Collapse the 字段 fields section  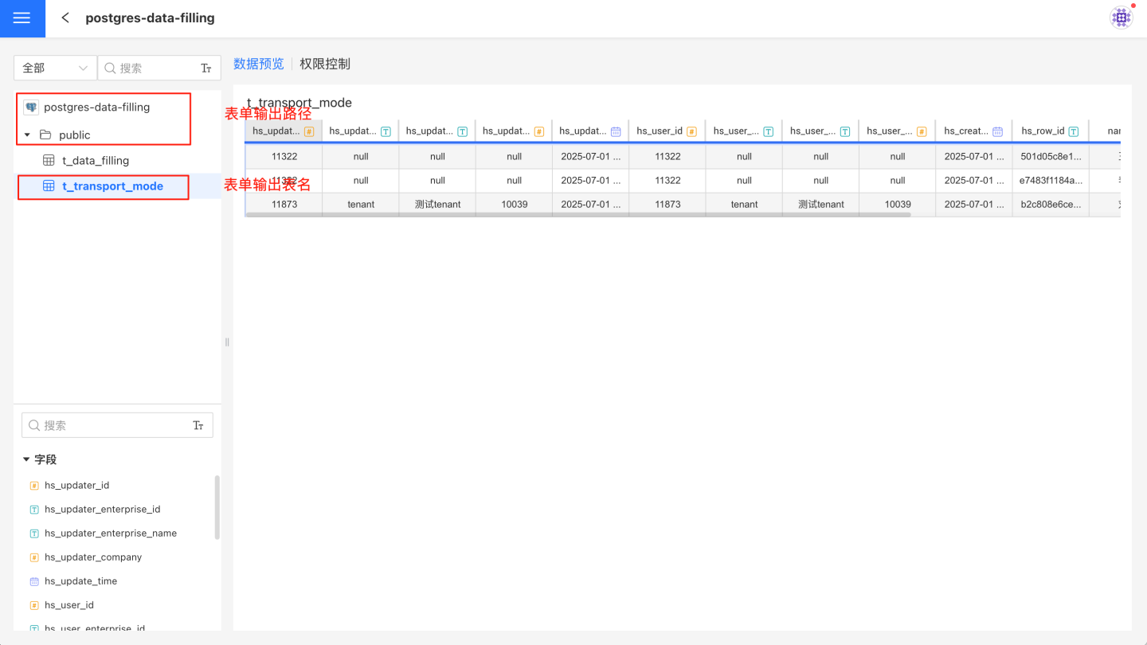point(26,459)
